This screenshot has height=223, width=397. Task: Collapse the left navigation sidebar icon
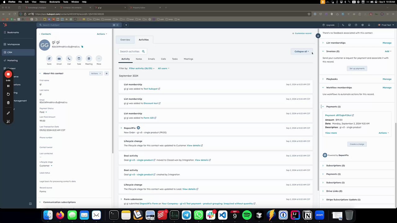coord(30,204)
